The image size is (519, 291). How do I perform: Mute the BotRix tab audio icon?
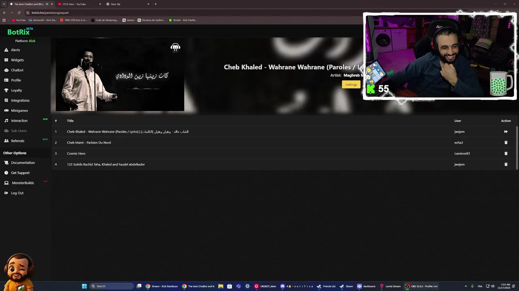pyautogui.click(x=47, y=4)
